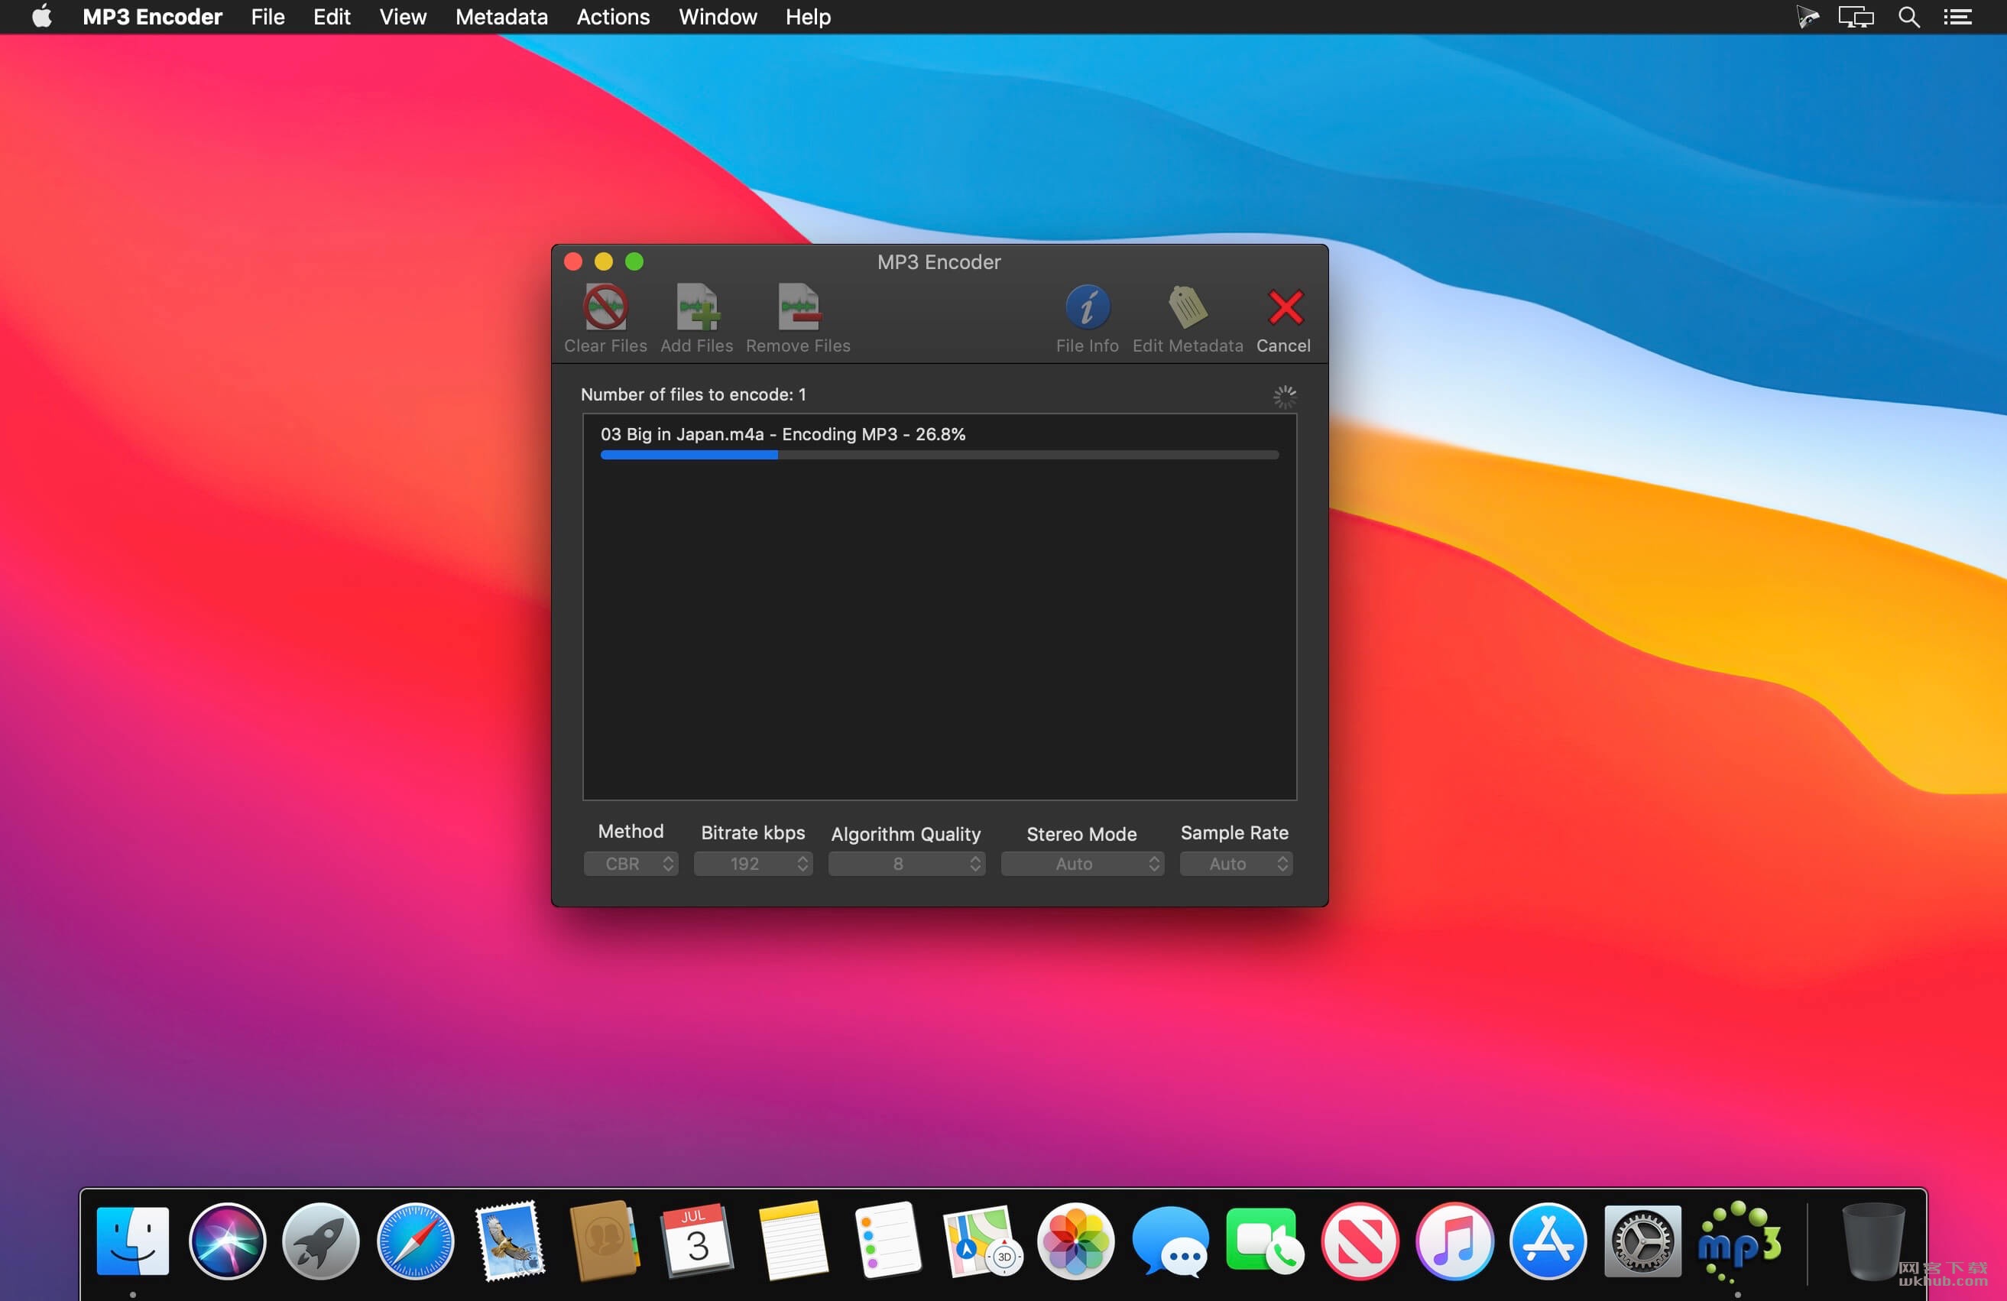Open the Sample Rate Auto dropdown
2007x1301 pixels.
click(1237, 864)
